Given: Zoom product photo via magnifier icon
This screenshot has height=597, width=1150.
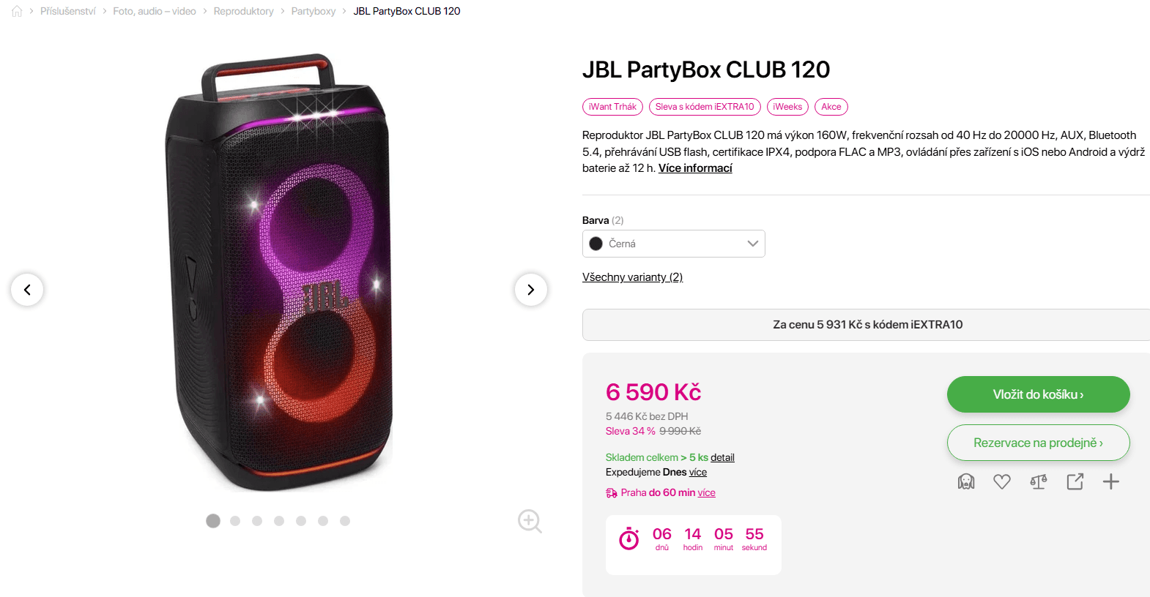Looking at the screenshot, I should point(530,521).
